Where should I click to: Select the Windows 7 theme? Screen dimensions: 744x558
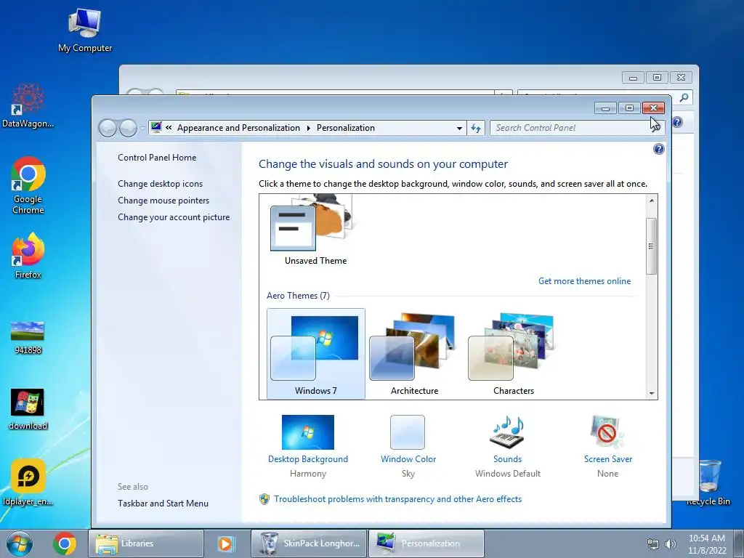(316, 354)
